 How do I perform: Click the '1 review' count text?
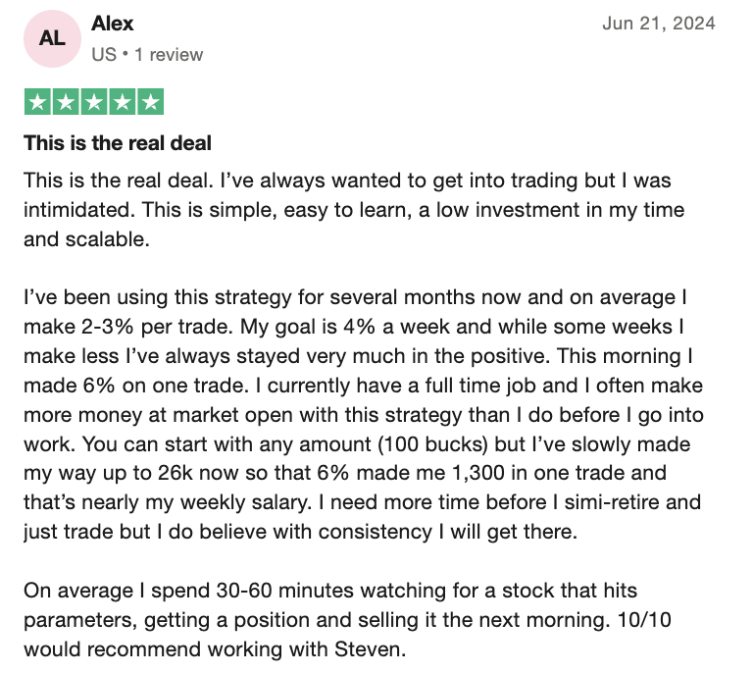tap(169, 55)
